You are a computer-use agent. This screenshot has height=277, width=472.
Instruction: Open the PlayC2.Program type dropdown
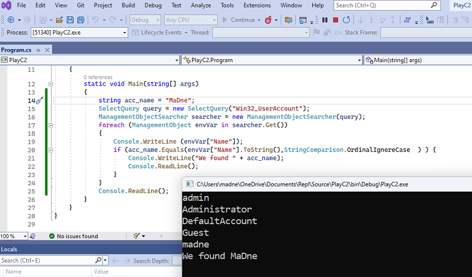pyautogui.click(x=272, y=60)
